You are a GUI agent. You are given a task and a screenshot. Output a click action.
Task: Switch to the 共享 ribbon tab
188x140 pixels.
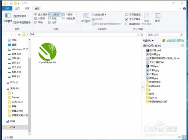point(27,9)
